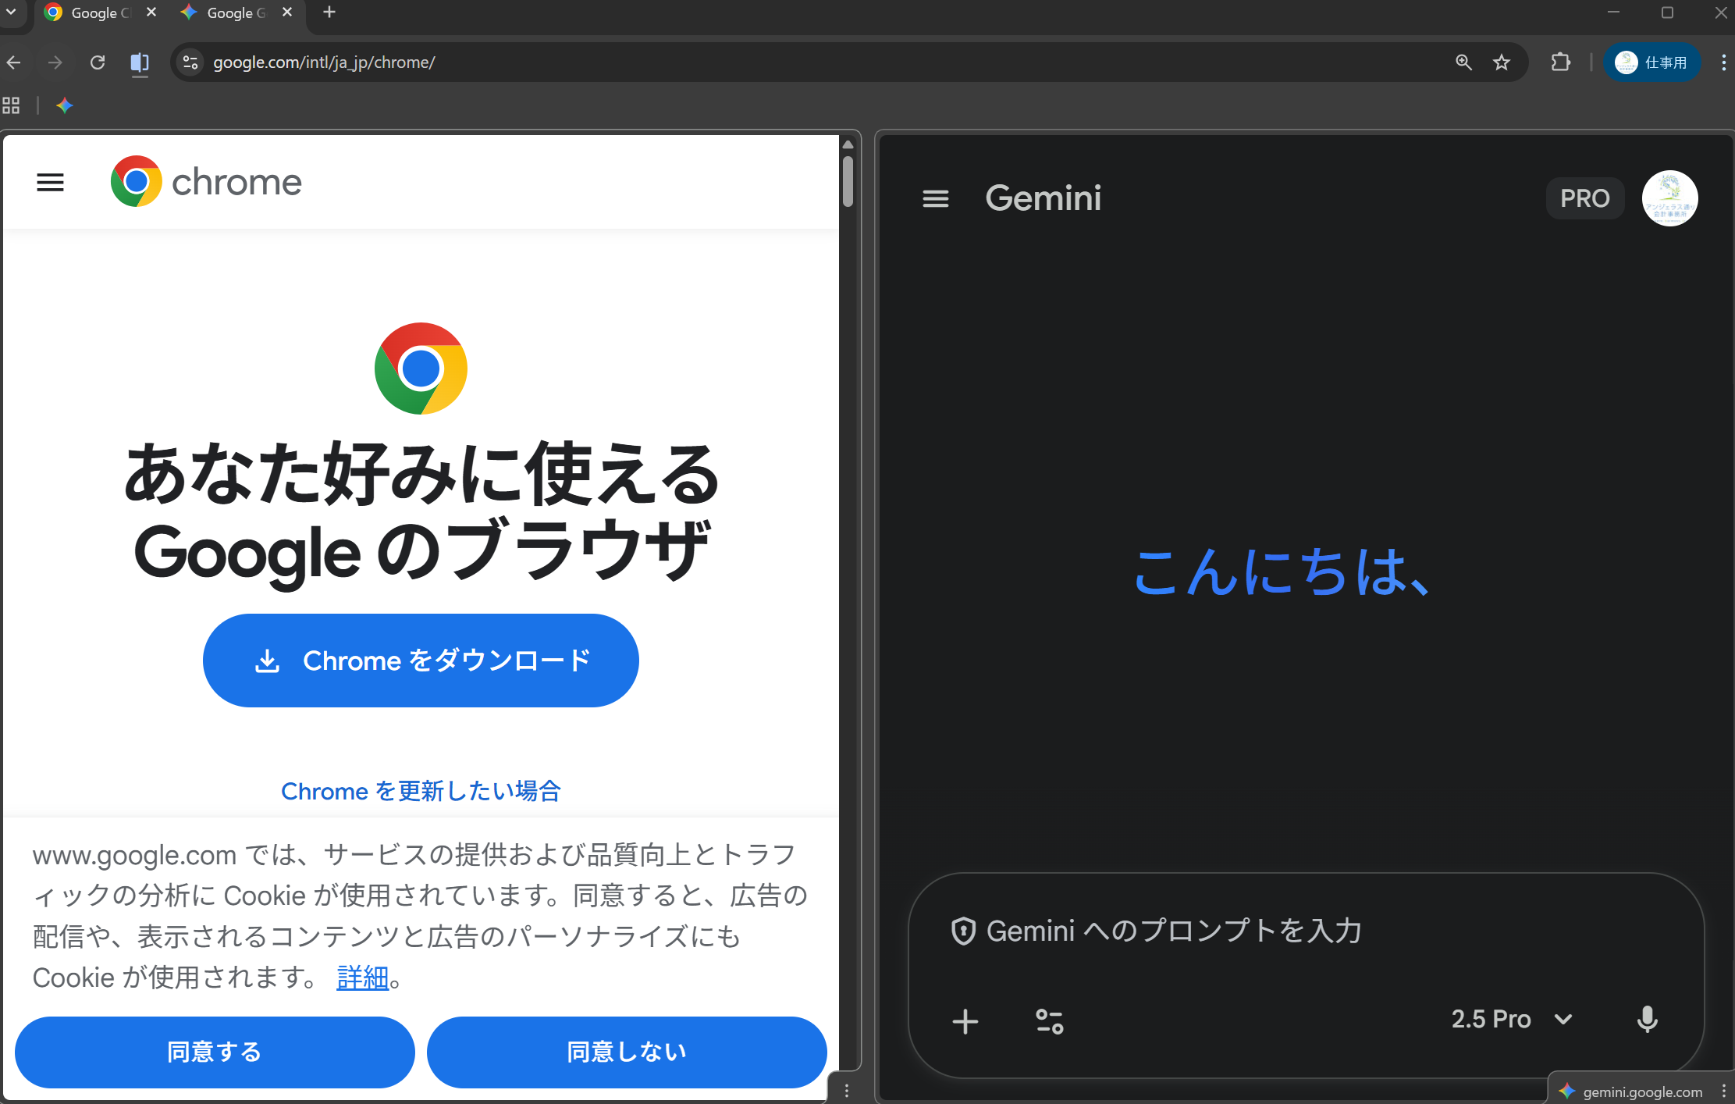Open Gemini hamburger main menu

click(935, 198)
